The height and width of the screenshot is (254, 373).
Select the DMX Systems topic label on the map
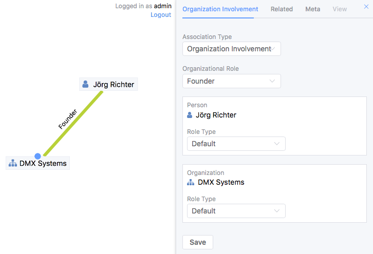[x=43, y=164]
